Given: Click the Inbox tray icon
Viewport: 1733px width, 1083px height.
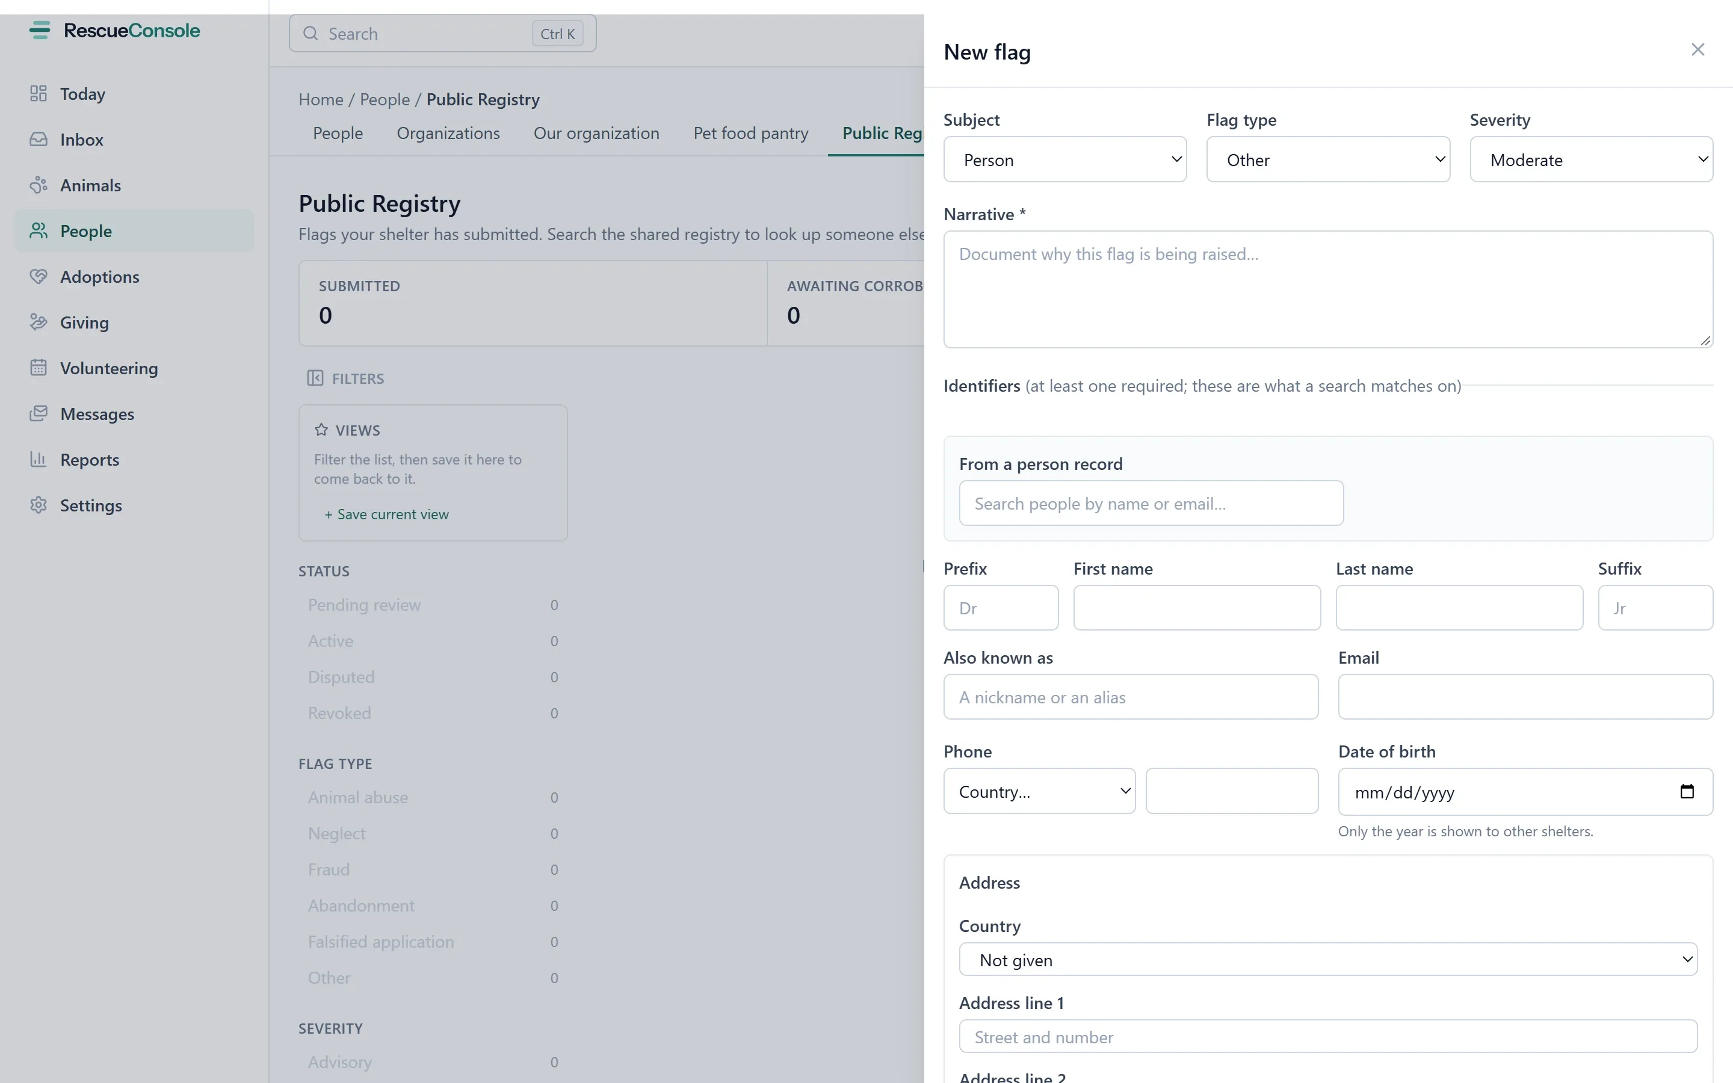Looking at the screenshot, I should (x=39, y=140).
